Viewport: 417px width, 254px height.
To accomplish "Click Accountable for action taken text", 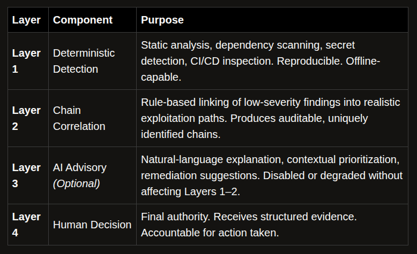I will (210, 233).
